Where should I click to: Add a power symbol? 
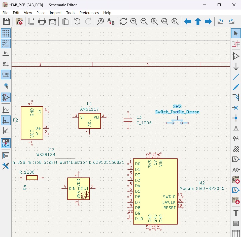(236, 66)
